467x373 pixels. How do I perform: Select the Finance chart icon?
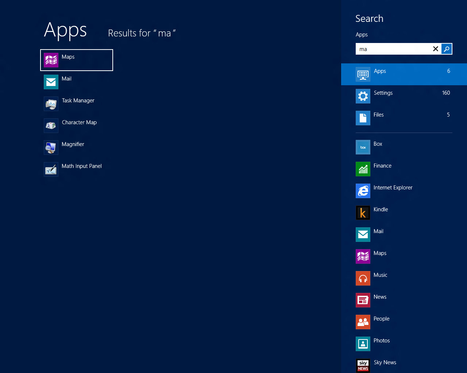click(363, 169)
